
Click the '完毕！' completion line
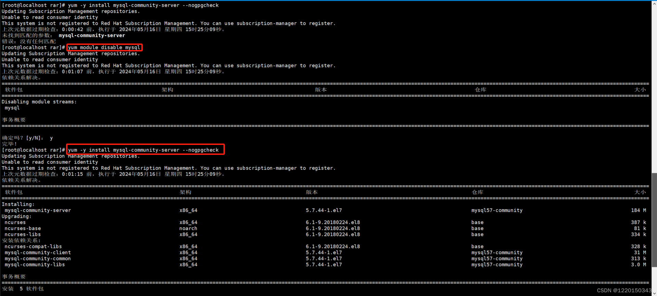(x=9, y=144)
